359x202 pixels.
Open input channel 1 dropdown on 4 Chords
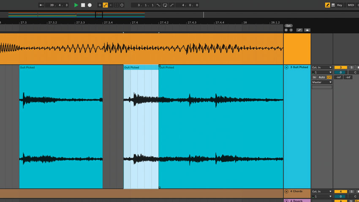(322, 197)
